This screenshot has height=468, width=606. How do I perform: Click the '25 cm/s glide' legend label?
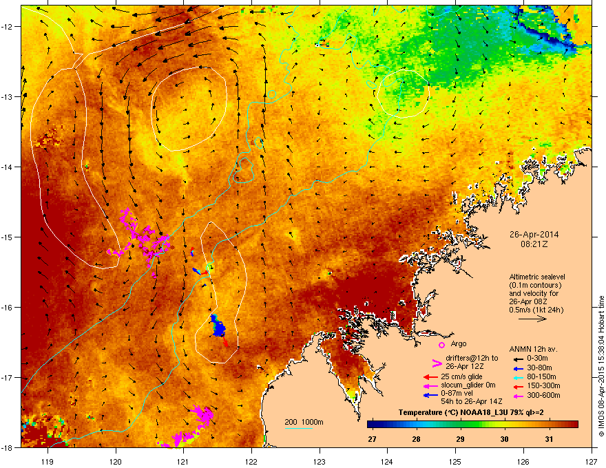tap(462, 376)
